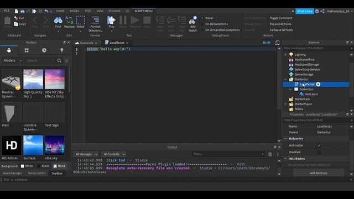Click Expand All Folds action
This screenshot has height=199, width=354.
280,24
